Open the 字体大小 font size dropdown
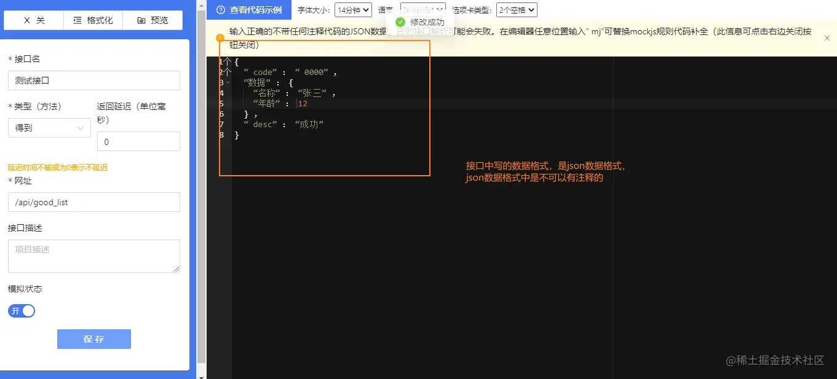The height and width of the screenshot is (379, 837). [353, 10]
